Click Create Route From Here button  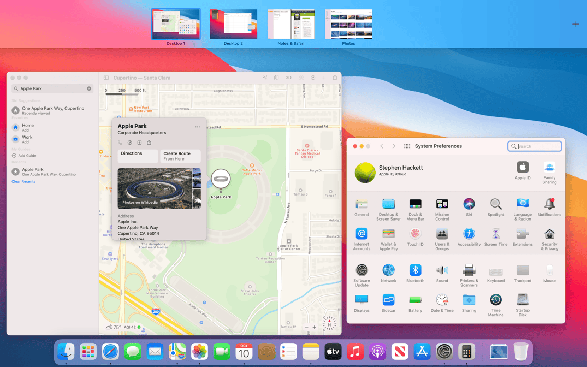click(180, 156)
